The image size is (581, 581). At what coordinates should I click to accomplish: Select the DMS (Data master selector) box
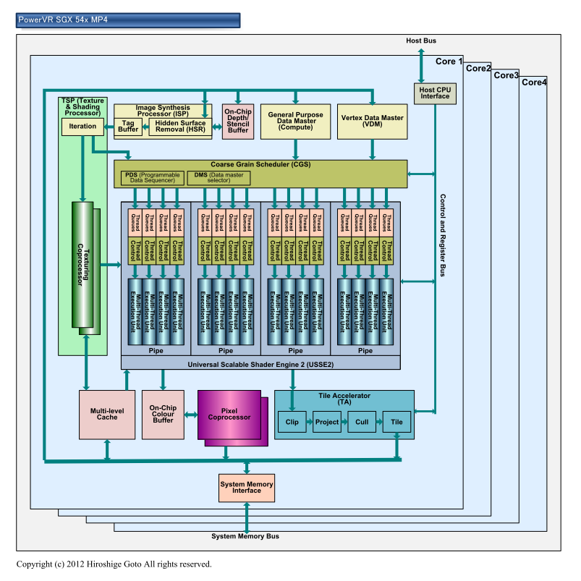pos(219,178)
